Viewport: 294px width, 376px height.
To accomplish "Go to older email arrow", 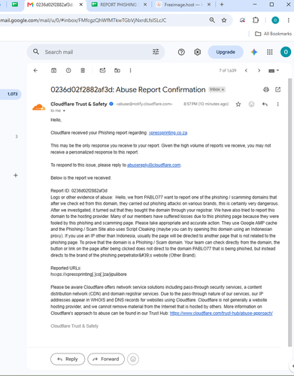I will (x=259, y=71).
